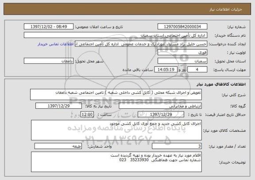The width and height of the screenshot is (255, 180).
Task: Click the delivery city field دامغان
Action: click(x=49, y=61)
